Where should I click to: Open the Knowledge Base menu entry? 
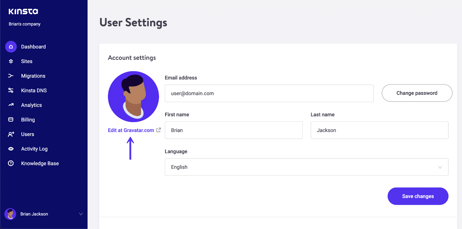pyautogui.click(x=40, y=163)
